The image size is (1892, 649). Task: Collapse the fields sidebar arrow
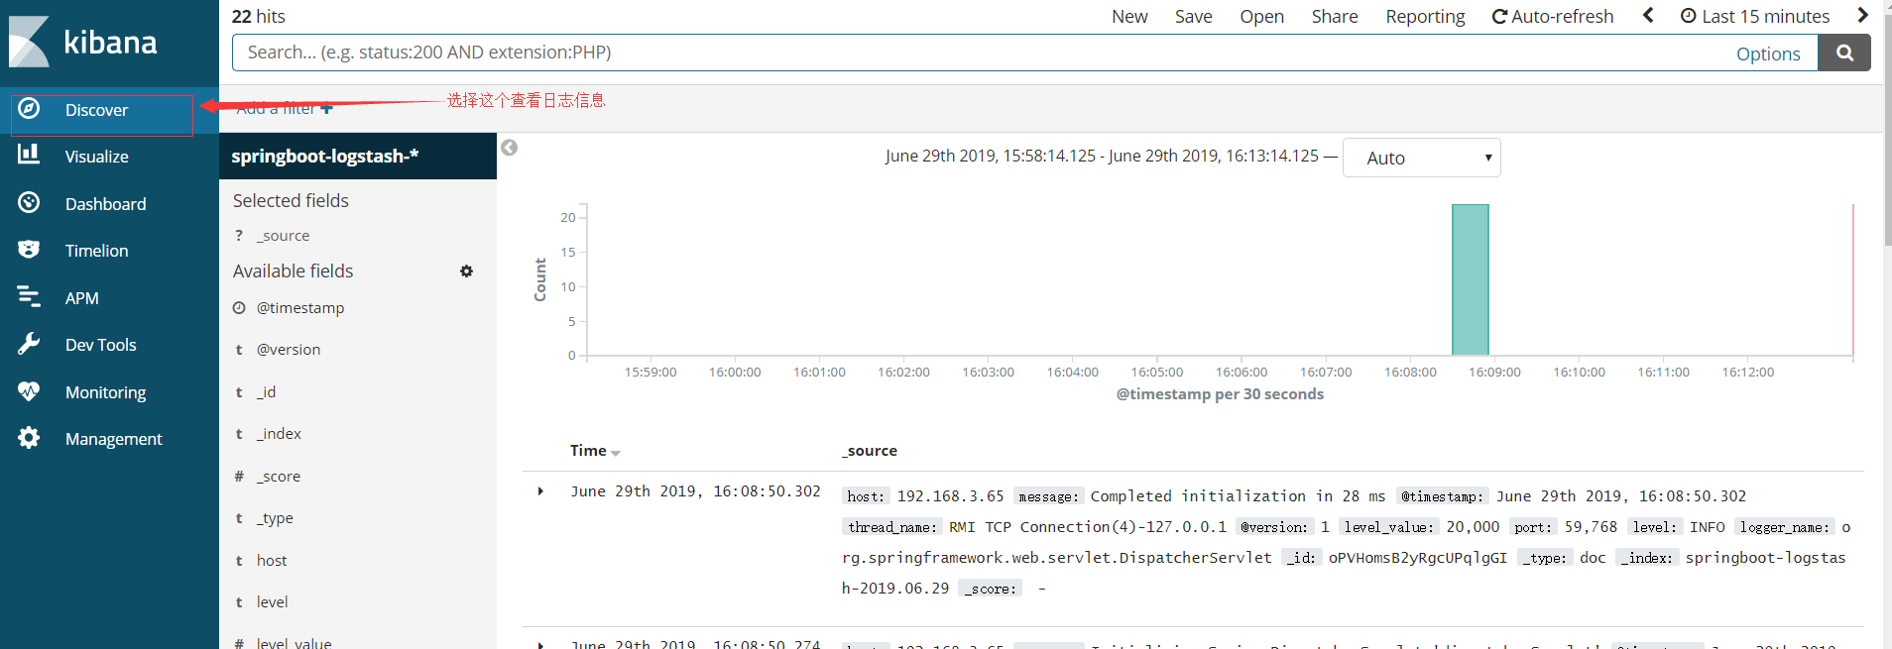click(509, 148)
